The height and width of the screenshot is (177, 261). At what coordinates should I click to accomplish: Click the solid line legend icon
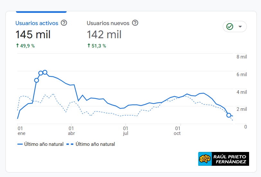20,144
